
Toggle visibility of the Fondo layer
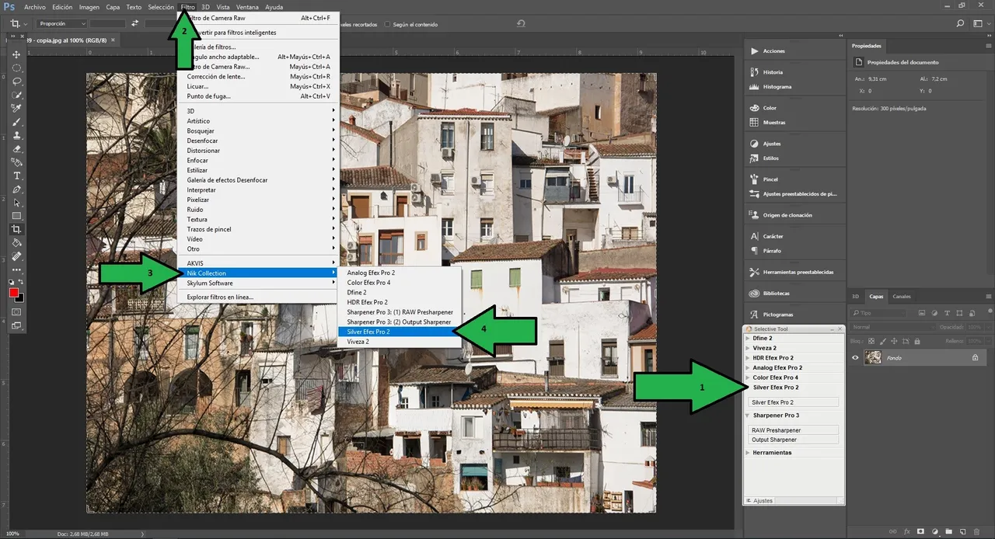coord(855,357)
